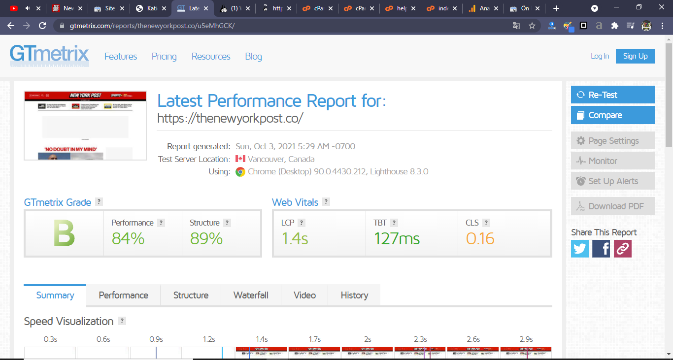Click the 2.9s filmstrip frame

(x=526, y=353)
